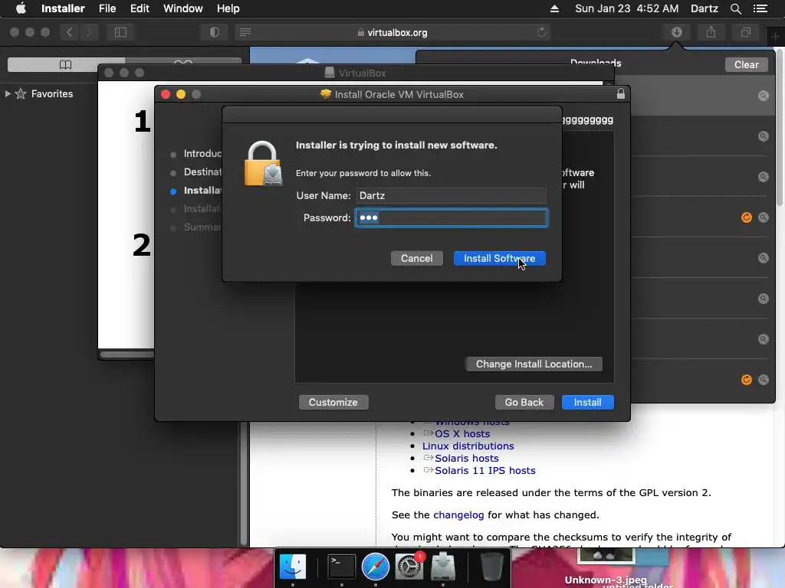Open the Window menu
This screenshot has height=588, width=785.
pos(182,8)
